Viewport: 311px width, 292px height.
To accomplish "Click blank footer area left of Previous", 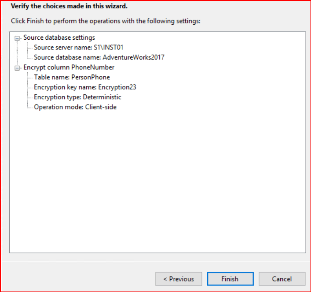I will click(x=75, y=279).
